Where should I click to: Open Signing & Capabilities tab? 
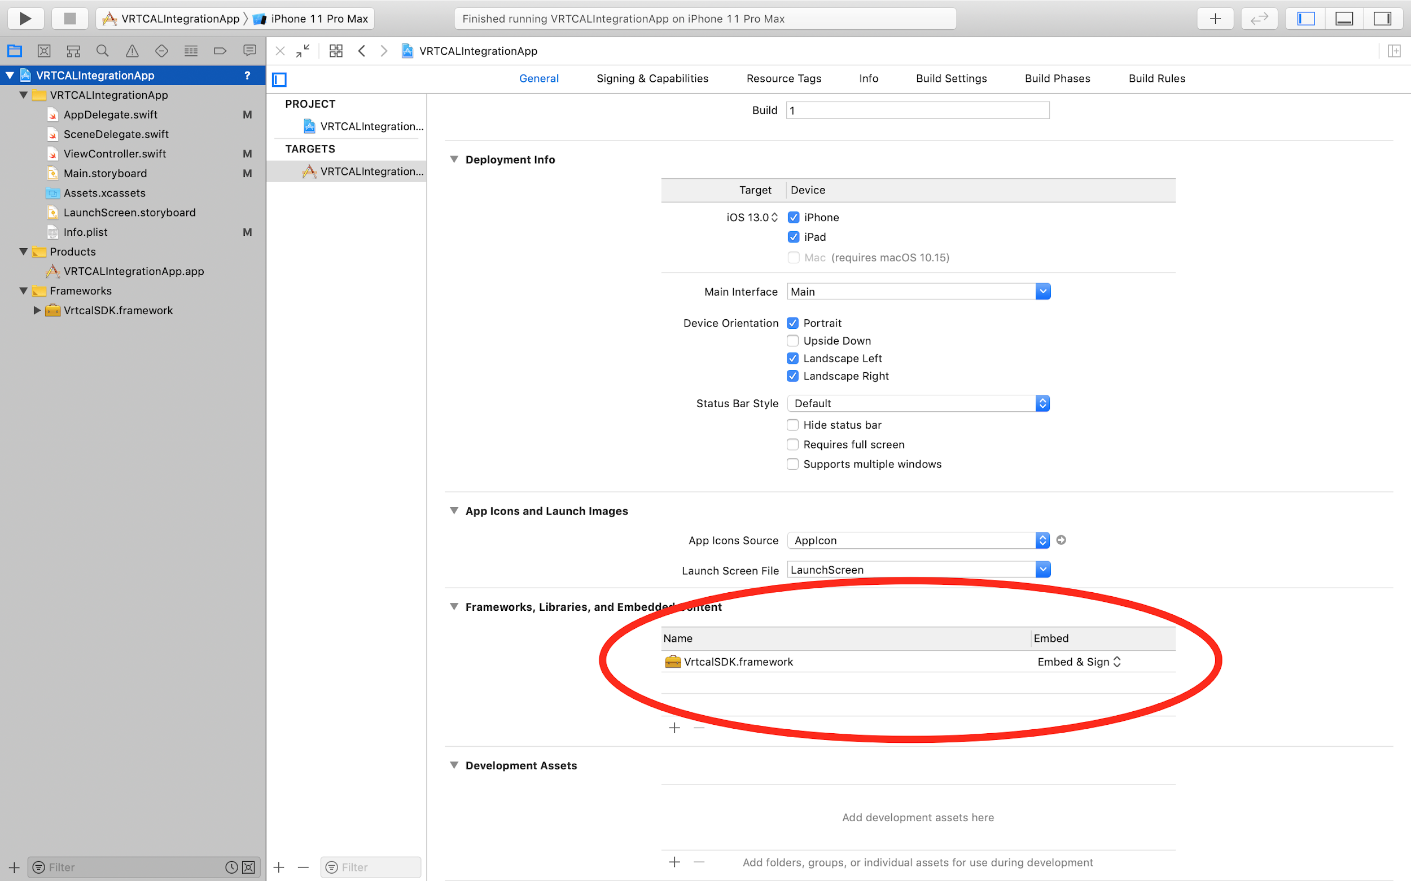pyautogui.click(x=652, y=78)
